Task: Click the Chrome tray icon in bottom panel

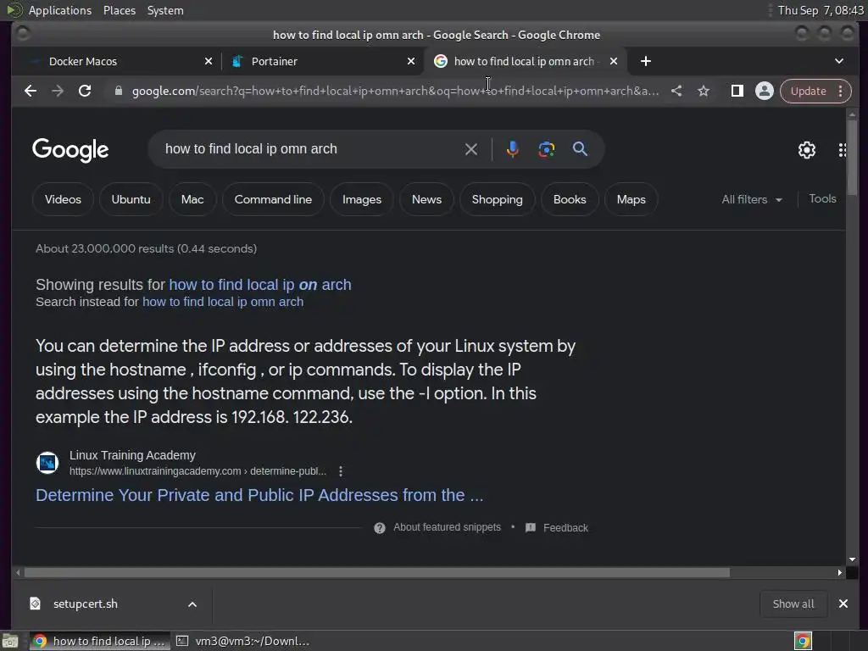Action: (x=803, y=641)
